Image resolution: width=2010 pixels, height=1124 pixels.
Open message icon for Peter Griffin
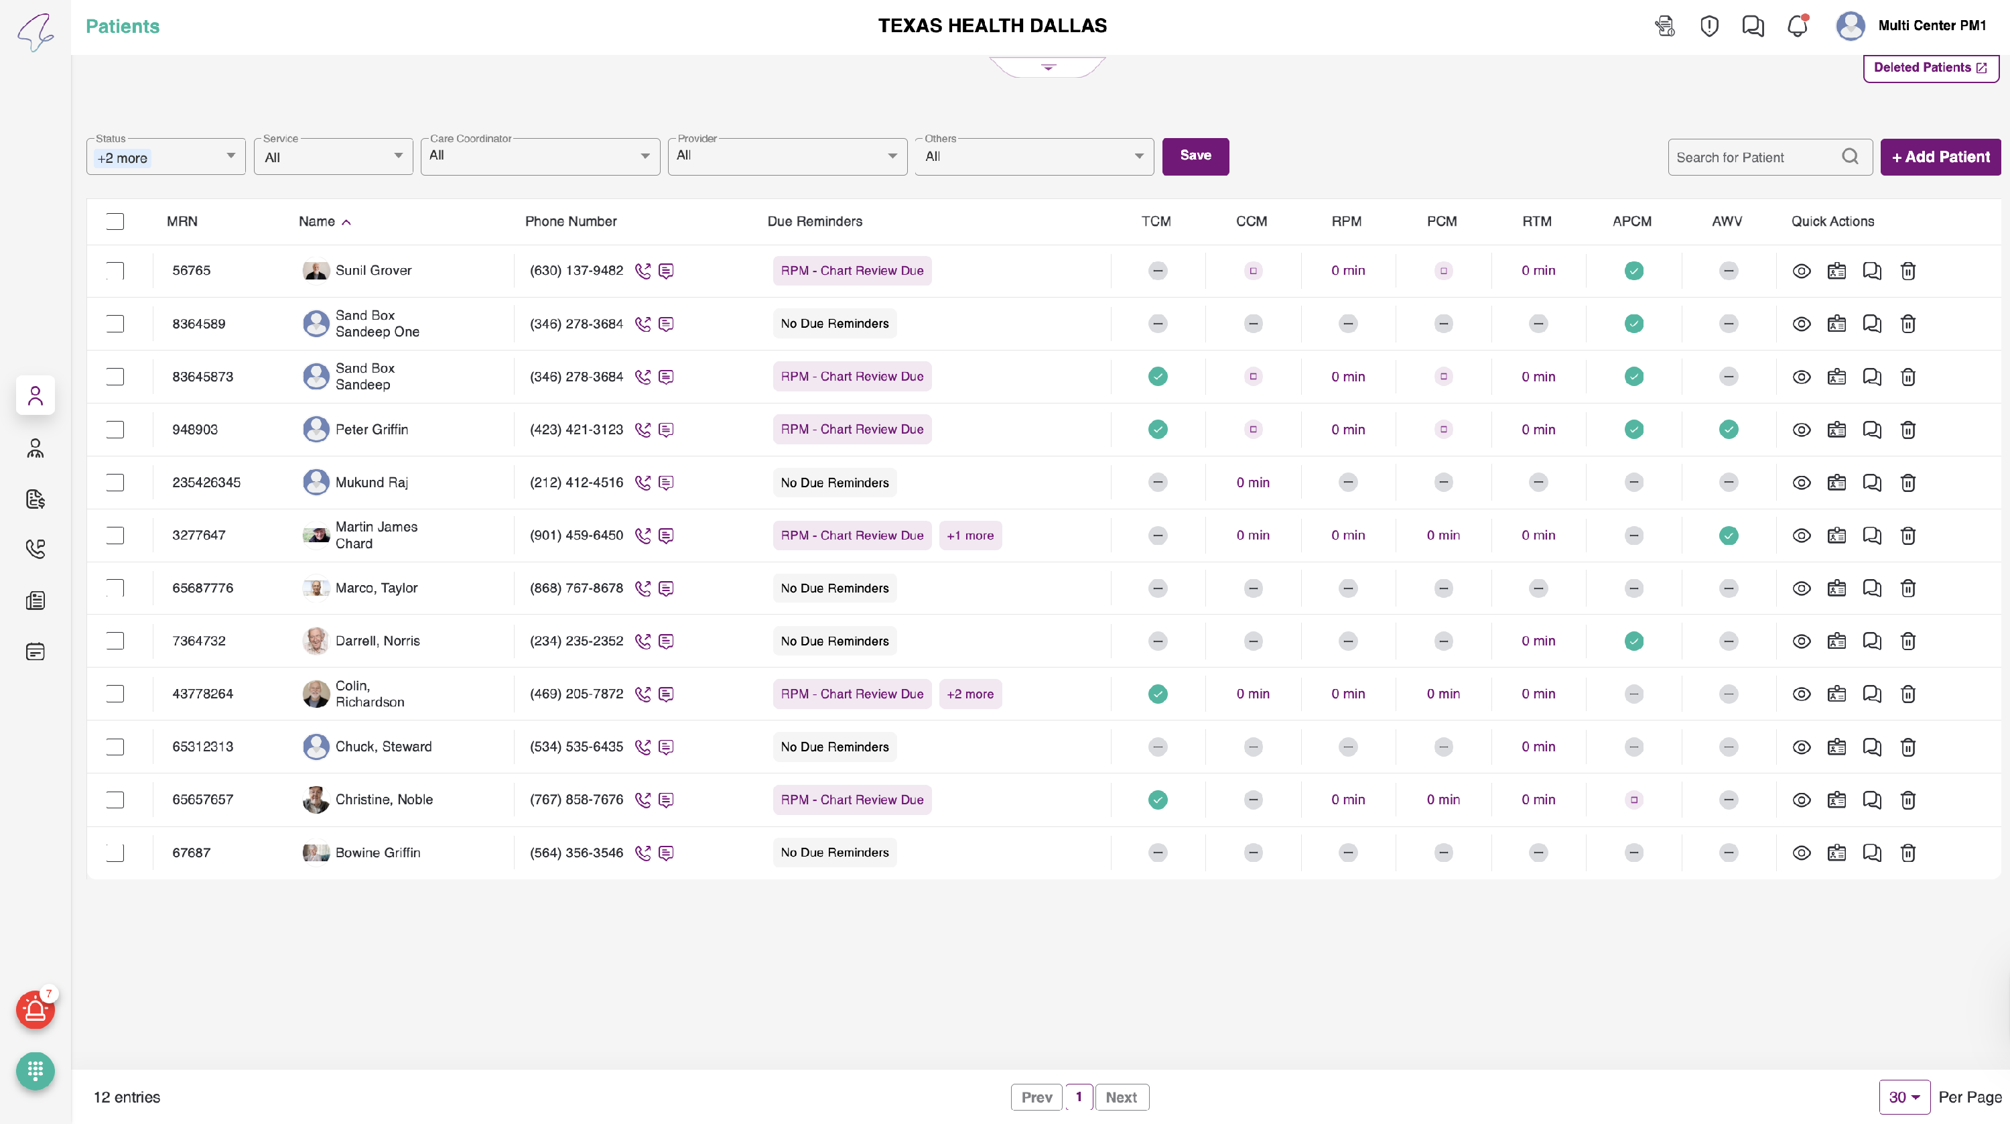coord(665,430)
